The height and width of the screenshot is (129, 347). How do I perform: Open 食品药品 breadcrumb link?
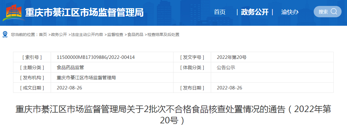[135, 35]
